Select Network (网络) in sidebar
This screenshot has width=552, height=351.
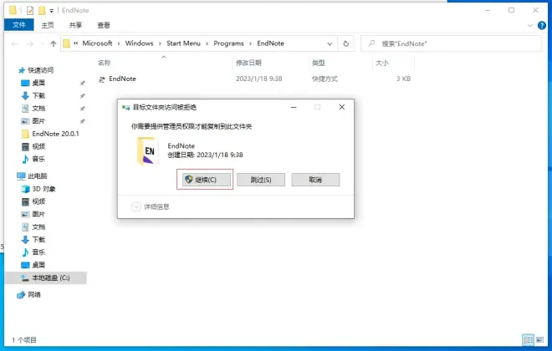[x=33, y=295]
